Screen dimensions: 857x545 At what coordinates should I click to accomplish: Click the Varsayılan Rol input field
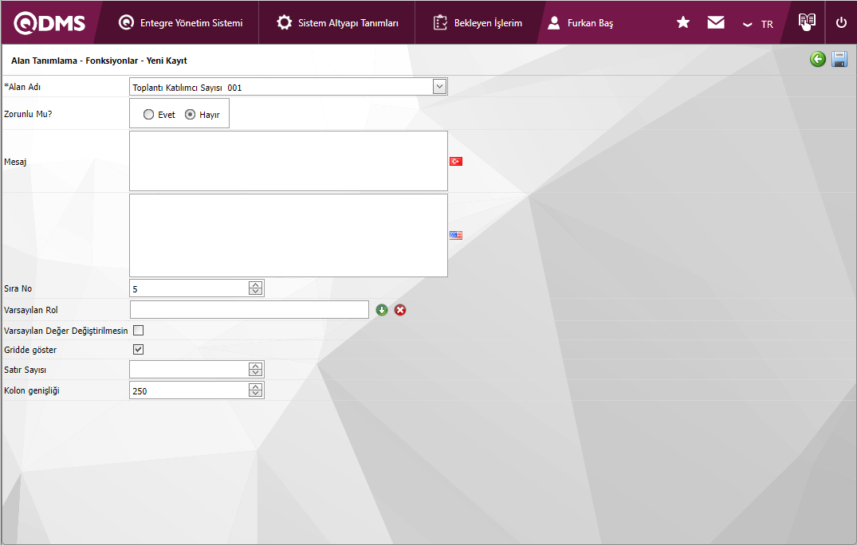tap(250, 310)
